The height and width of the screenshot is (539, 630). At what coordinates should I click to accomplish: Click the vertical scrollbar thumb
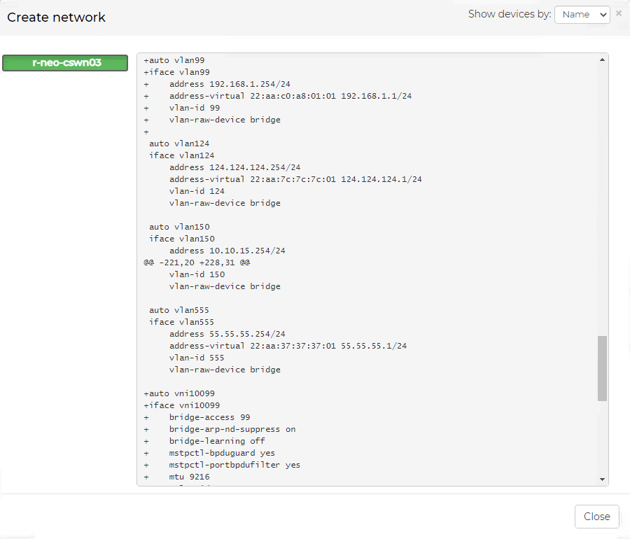pos(602,368)
